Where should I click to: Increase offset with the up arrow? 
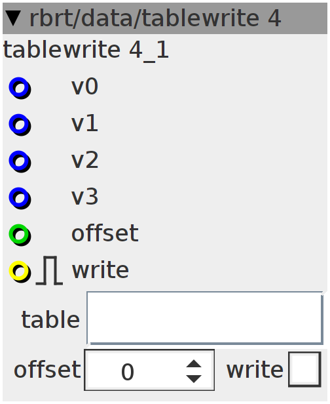193,363
